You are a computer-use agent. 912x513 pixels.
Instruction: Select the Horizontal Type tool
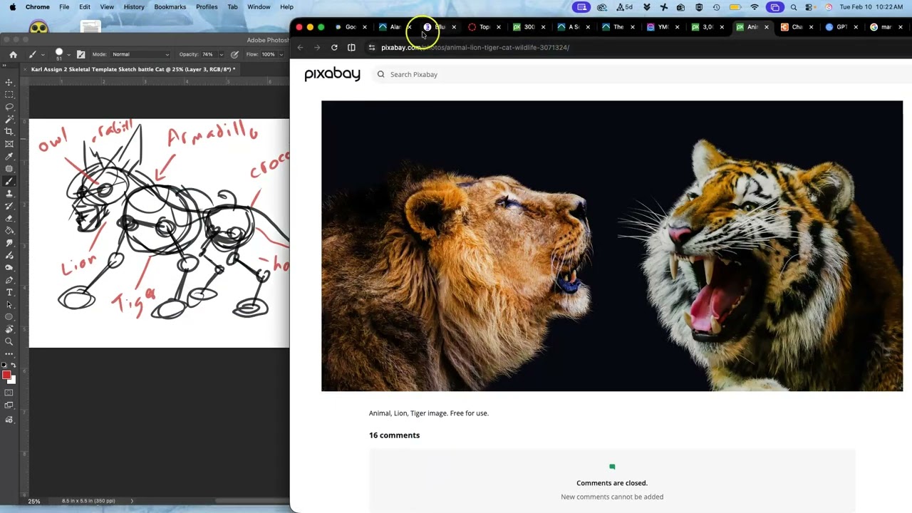[x=9, y=292]
